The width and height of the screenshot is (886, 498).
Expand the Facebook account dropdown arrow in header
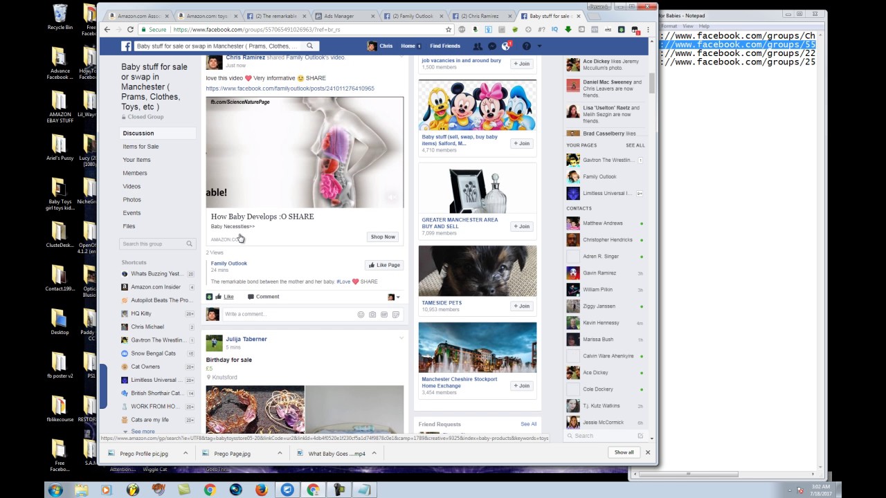pyautogui.click(x=540, y=46)
